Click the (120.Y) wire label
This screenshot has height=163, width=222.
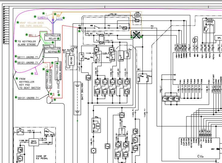pos(145,113)
